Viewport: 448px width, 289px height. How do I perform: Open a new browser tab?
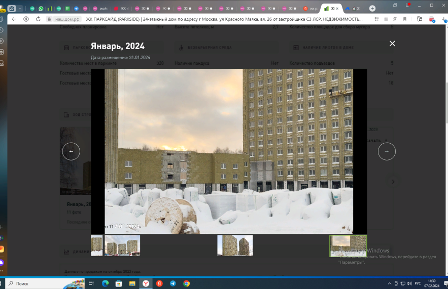click(x=372, y=9)
